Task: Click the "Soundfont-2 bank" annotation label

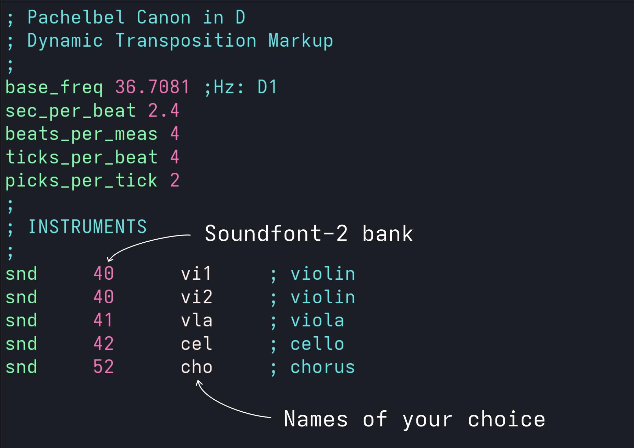Action: [309, 234]
